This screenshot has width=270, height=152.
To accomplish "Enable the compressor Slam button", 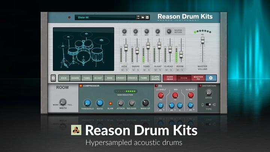I will (x=110, y=104).
